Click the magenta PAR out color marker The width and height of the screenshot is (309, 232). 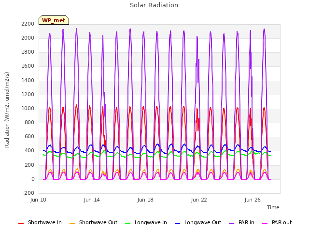[x=265, y=223]
